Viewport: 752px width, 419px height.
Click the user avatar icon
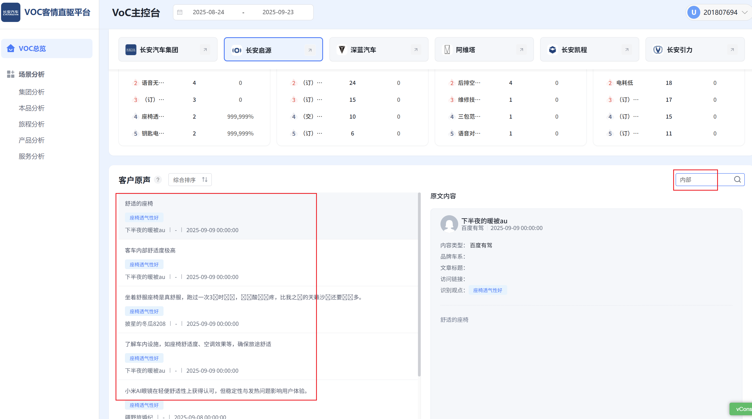[x=694, y=12]
